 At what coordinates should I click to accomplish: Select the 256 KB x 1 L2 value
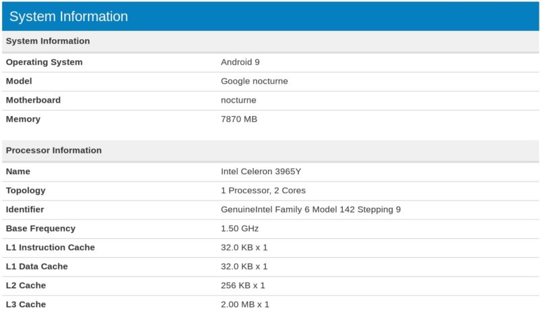click(x=242, y=286)
